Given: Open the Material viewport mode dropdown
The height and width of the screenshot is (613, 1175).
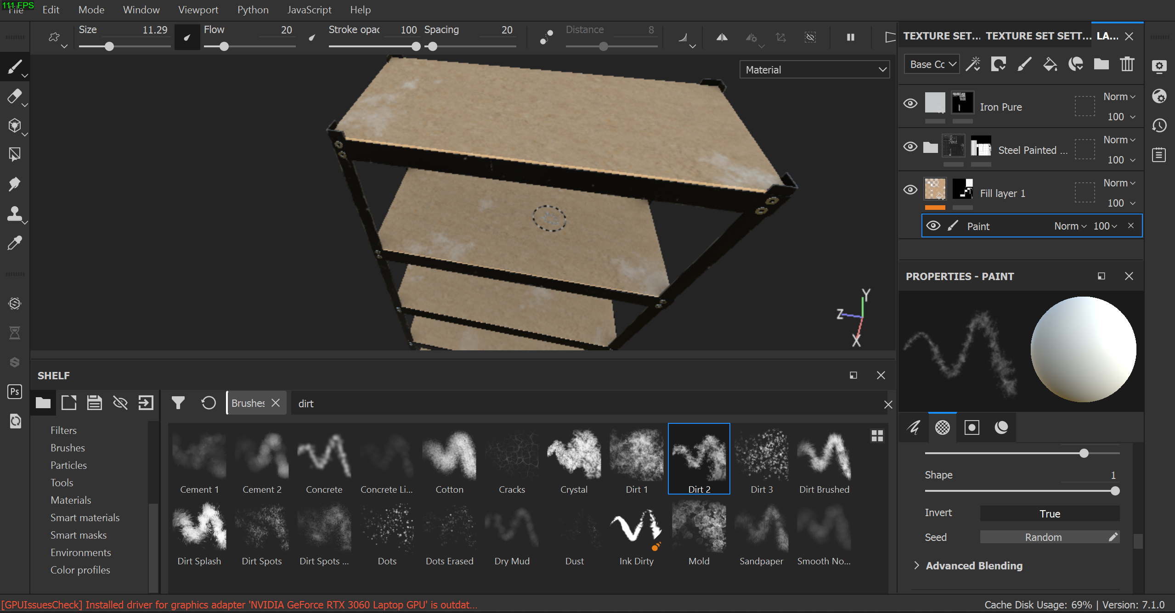Looking at the screenshot, I should [814, 70].
